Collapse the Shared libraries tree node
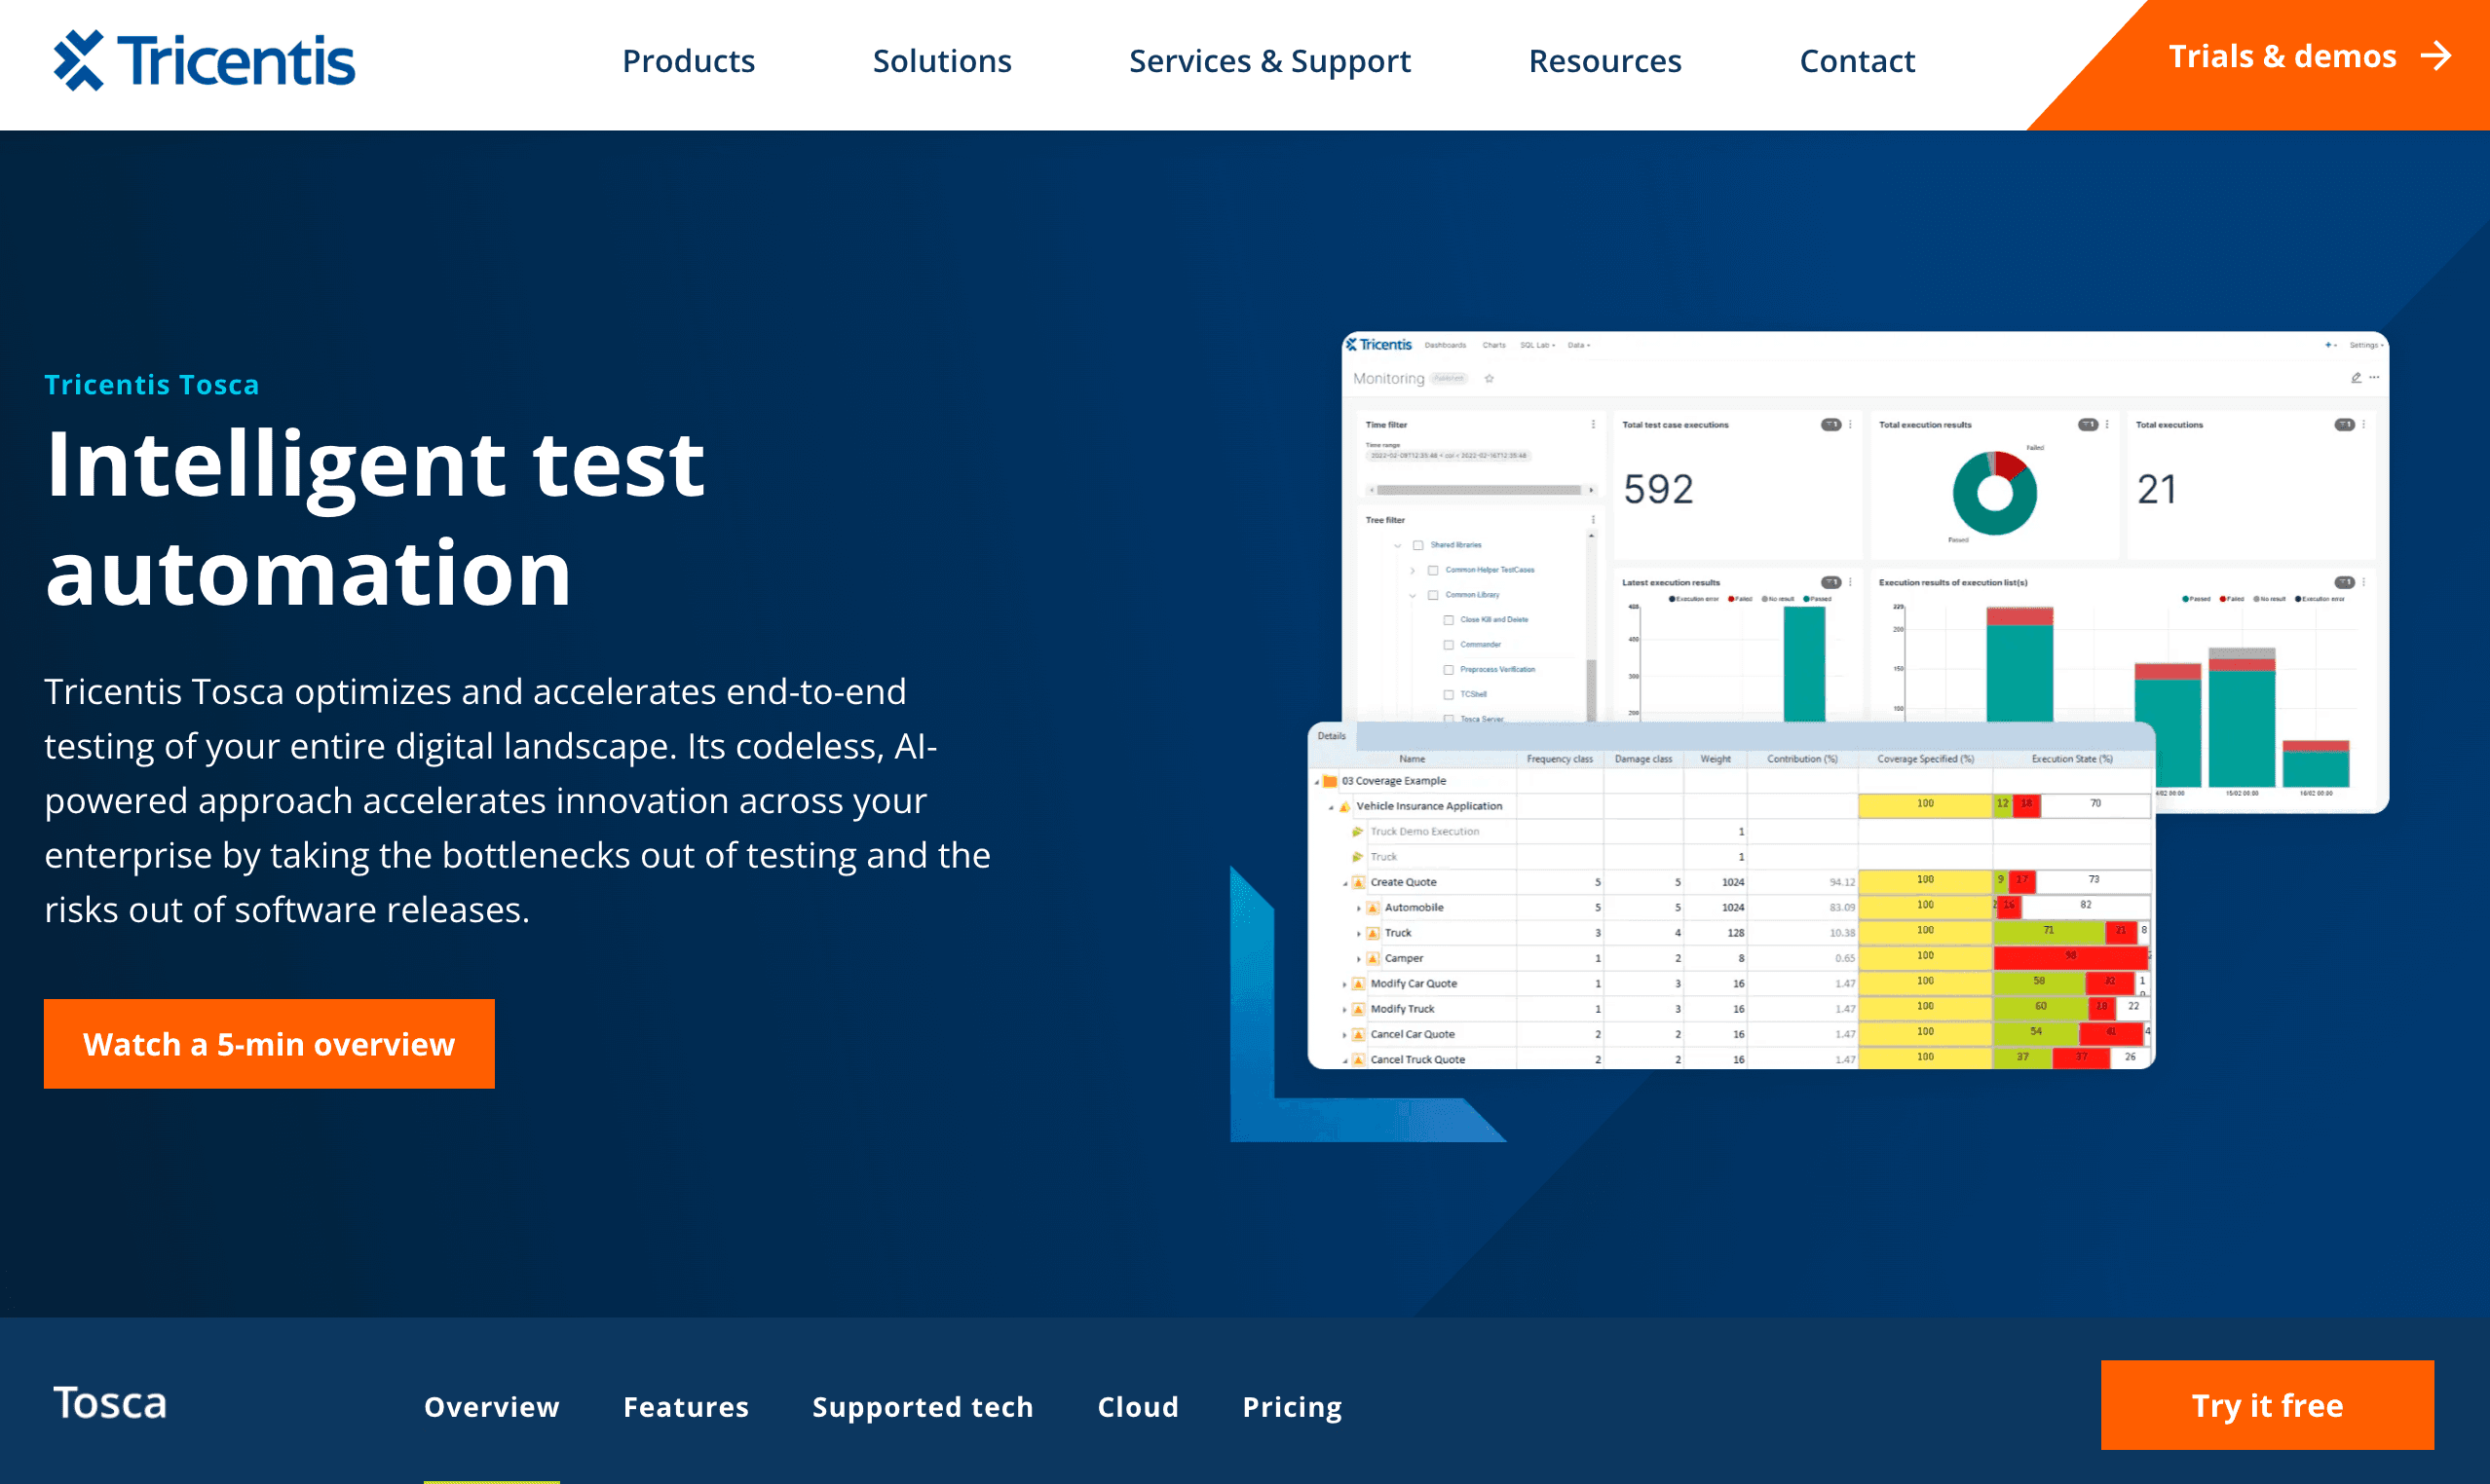 1398,545
